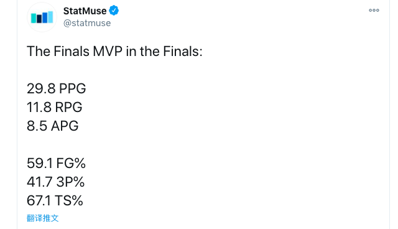
Task: Click the "The Finals MVP in the Finals:" line
Action: 114,51
